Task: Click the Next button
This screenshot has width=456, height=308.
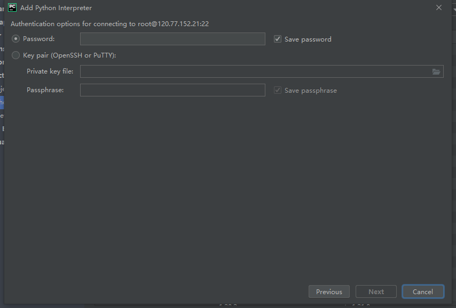Action: click(x=376, y=291)
